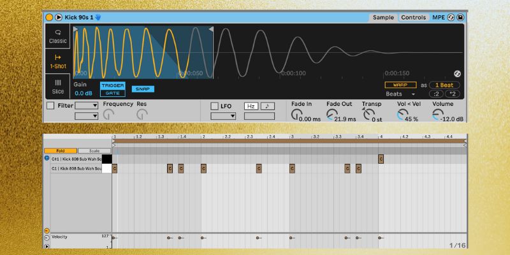Select note-synced LFO rate mode
The height and width of the screenshot is (255, 510).
pos(267,106)
